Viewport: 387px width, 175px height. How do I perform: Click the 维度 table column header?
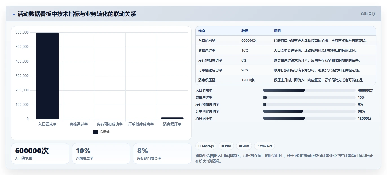[x=202, y=31]
